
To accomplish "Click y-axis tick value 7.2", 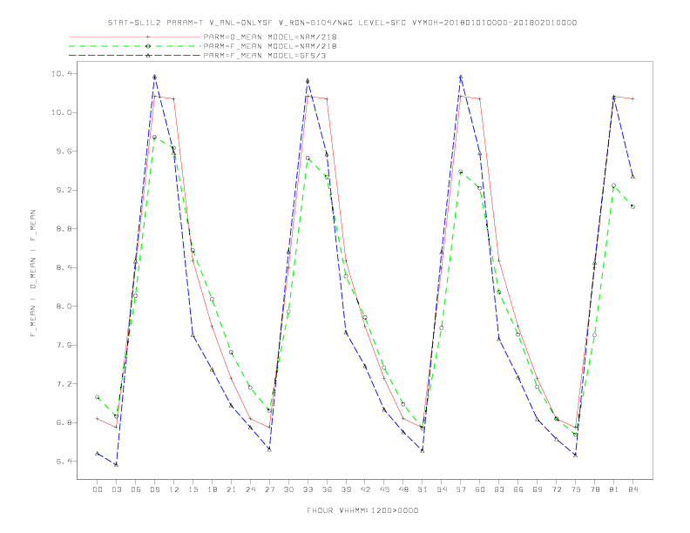I will pyautogui.click(x=64, y=384).
